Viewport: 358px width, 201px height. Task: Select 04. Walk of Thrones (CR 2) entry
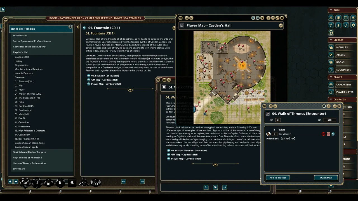pos(29,94)
